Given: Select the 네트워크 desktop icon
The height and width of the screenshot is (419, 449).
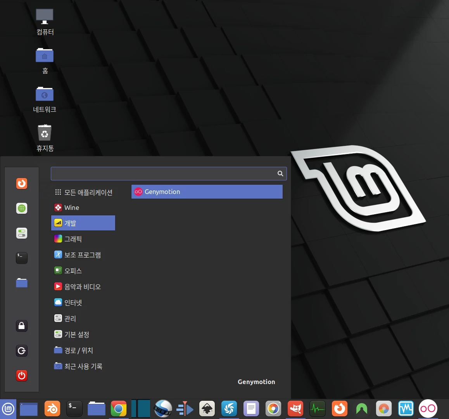Looking at the screenshot, I should pos(45,99).
